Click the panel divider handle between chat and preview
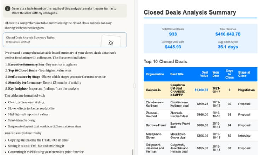 (x=134, y=85)
